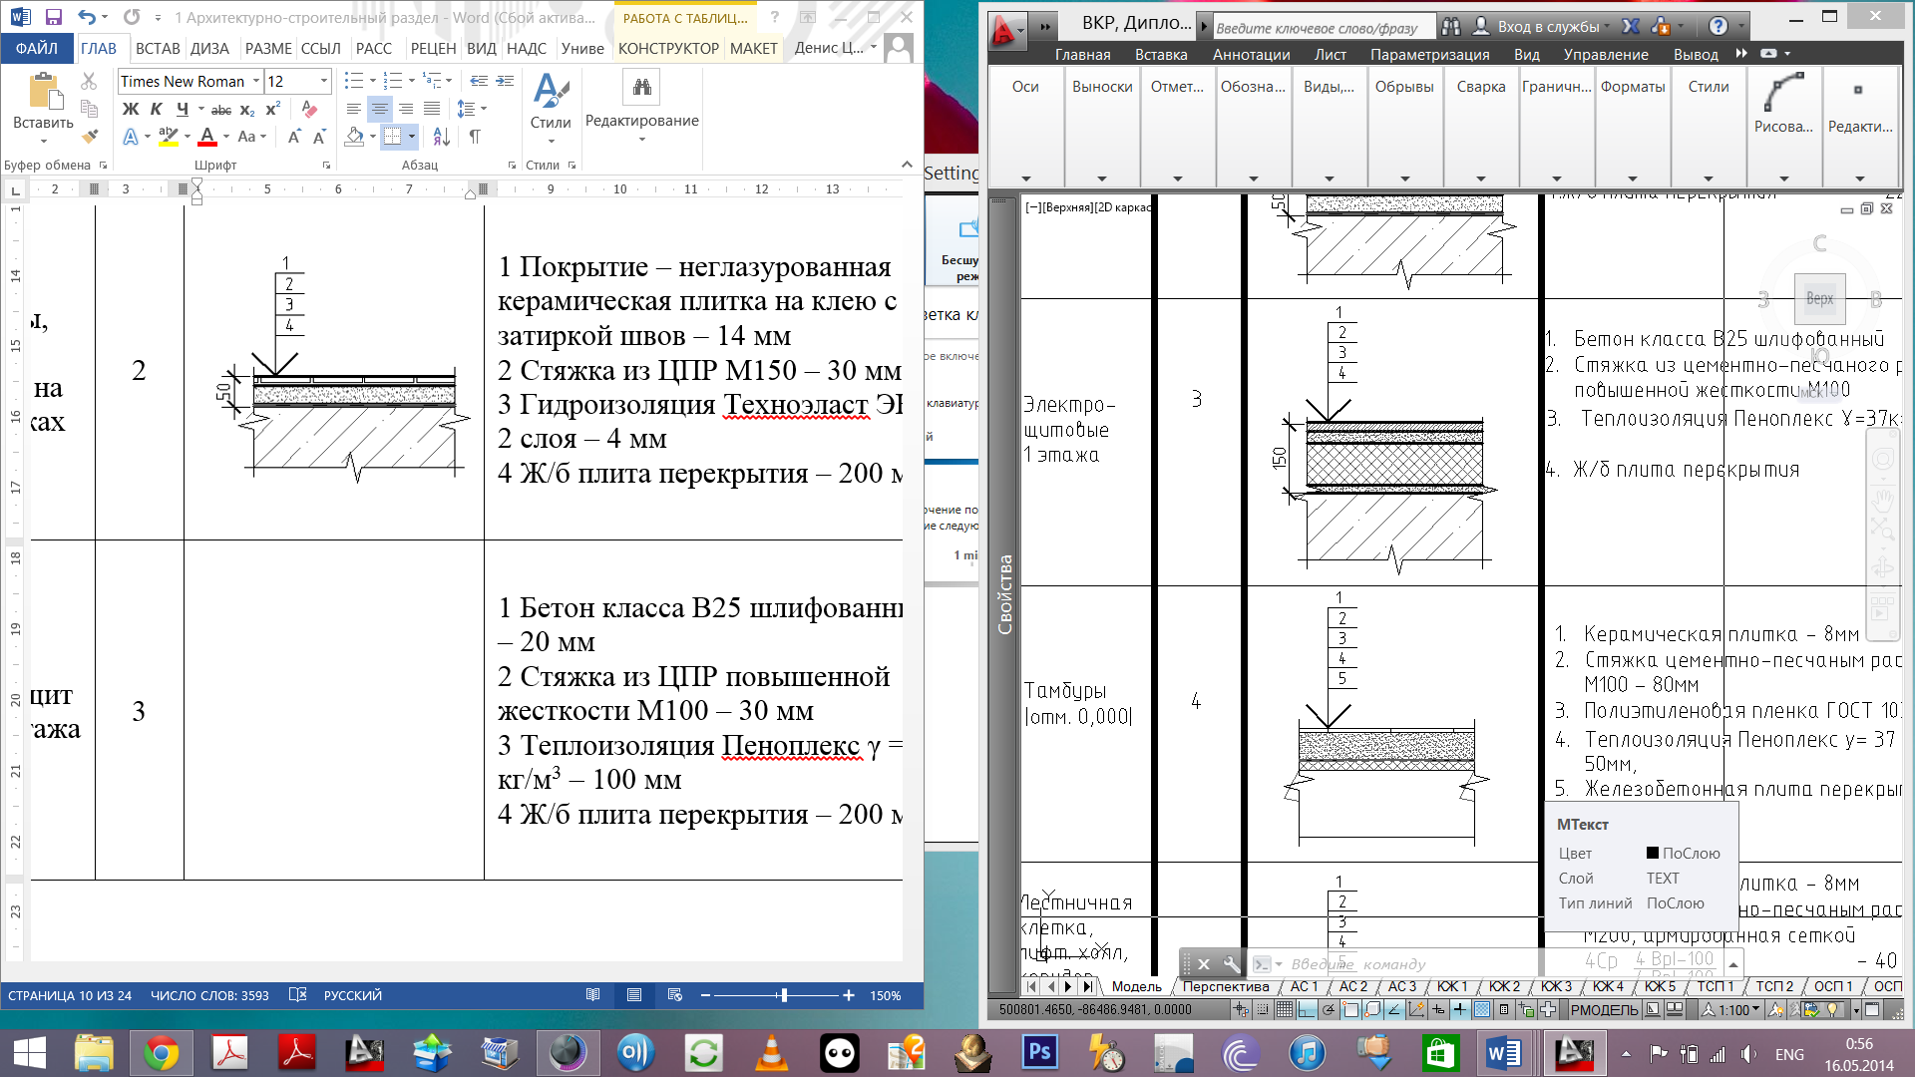1915x1077 pixels.
Task: Open the Аннотации ribbon tab in AutoCAD
Action: (x=1251, y=55)
